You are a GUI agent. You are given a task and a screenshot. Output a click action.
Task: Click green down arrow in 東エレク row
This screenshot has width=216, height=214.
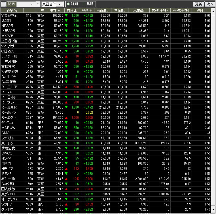(66, 143)
